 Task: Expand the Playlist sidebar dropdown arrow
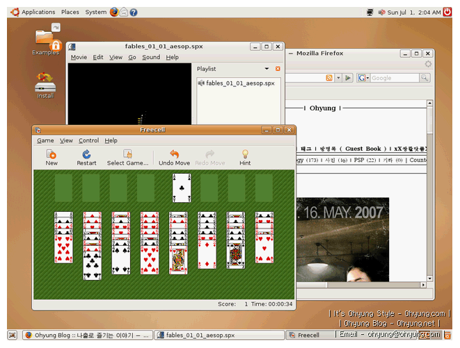click(267, 69)
